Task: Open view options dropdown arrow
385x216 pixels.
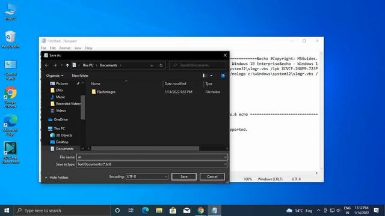Action: [211, 76]
